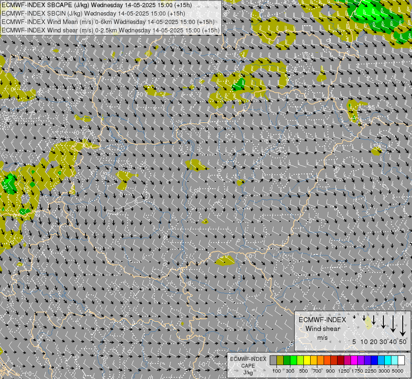The width and height of the screenshot is (412, 379).
Task: Click the wind shear legend label 30
Action: click(x=383, y=342)
